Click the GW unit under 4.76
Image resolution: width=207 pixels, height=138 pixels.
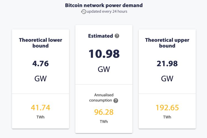(40, 78)
